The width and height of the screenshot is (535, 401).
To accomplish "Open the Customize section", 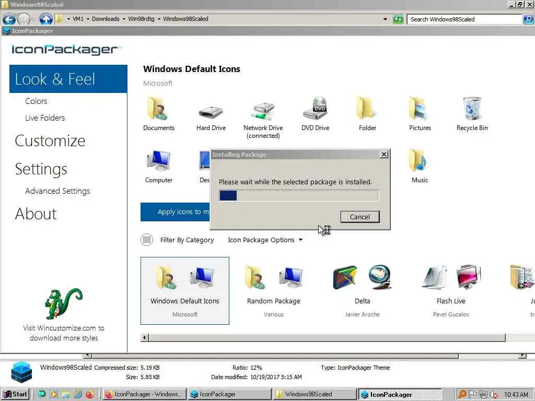I will [50, 141].
